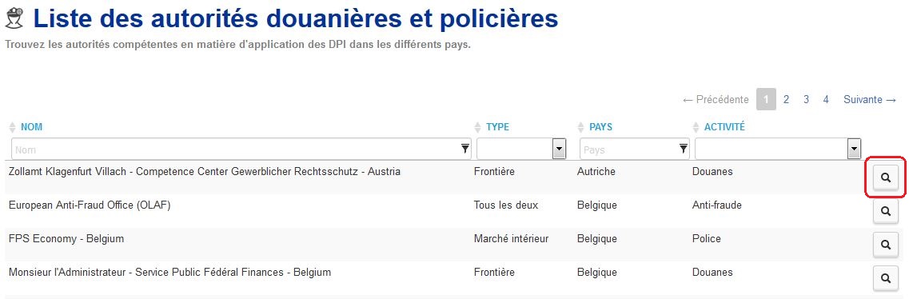
Task: Go to page 2 of results
Action: pos(786,100)
